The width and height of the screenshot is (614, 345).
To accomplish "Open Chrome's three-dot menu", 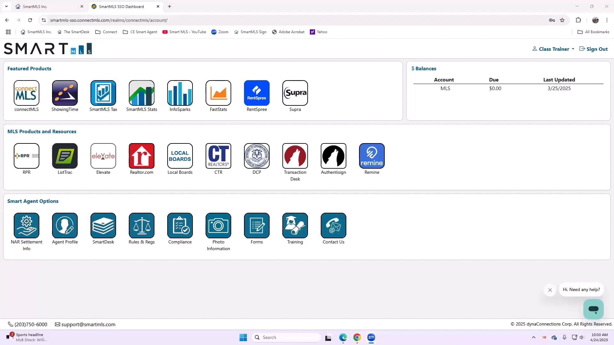I will pos(607,20).
